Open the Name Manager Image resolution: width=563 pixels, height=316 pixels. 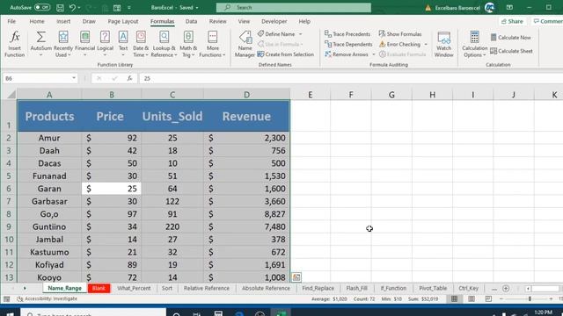(245, 44)
